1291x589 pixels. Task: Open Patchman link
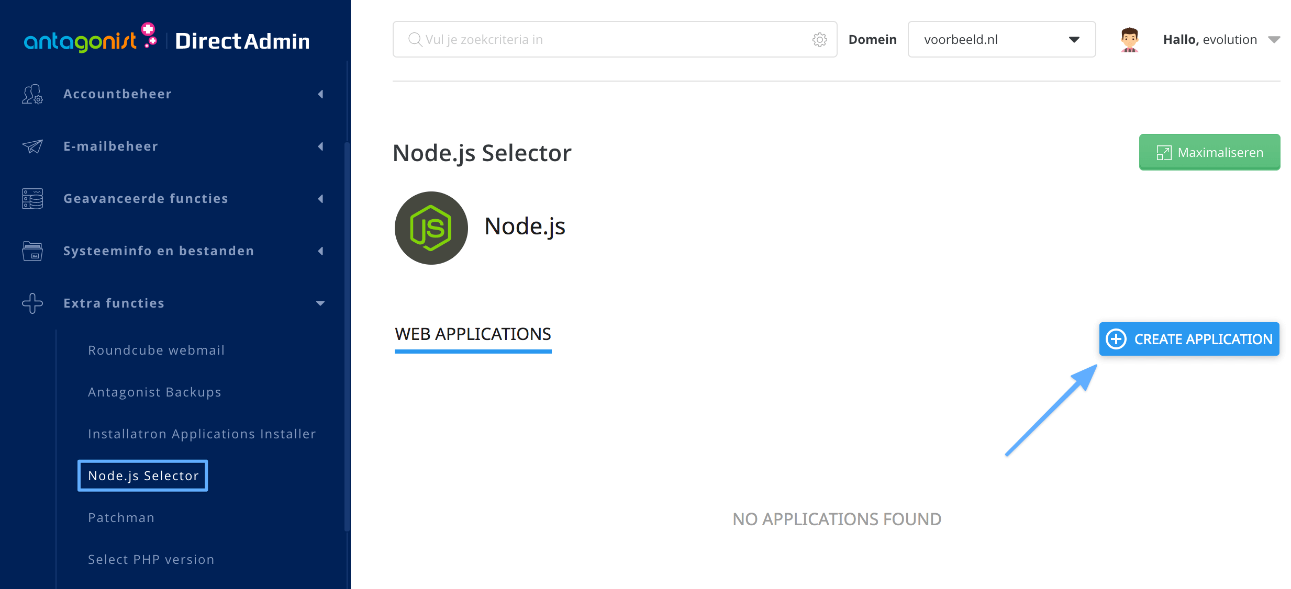[121, 518]
